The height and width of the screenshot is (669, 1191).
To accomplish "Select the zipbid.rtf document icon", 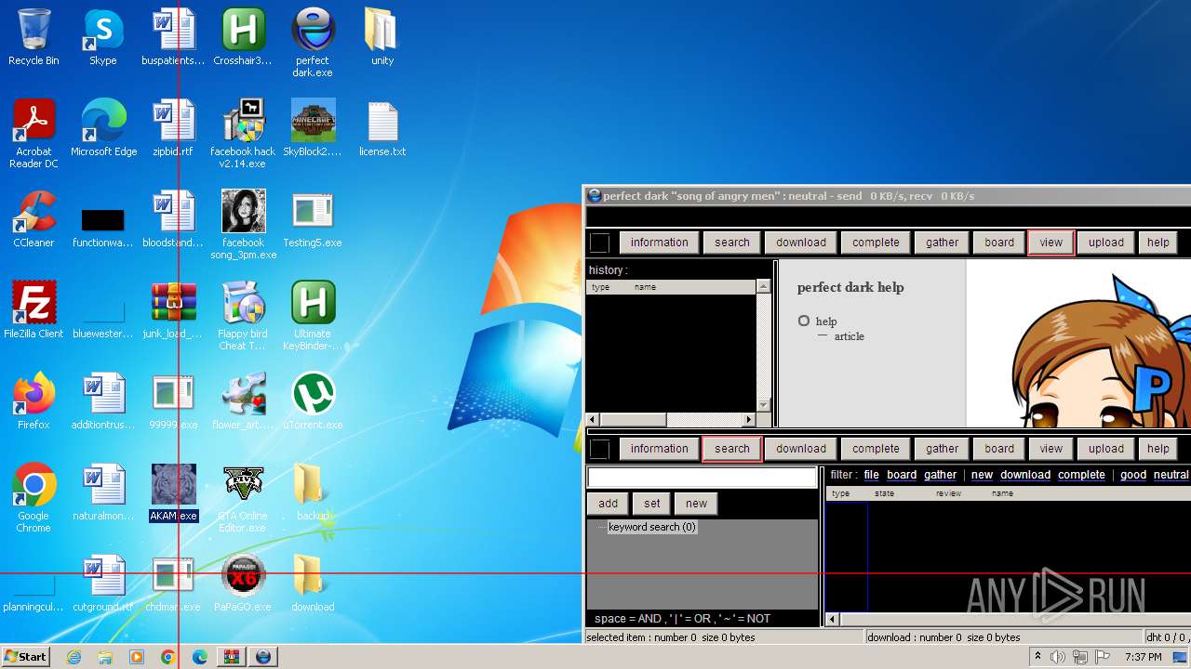I will pos(173,128).
